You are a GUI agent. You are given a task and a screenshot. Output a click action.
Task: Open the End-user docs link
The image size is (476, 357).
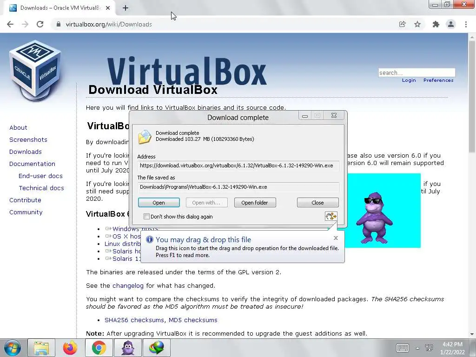[41, 176]
